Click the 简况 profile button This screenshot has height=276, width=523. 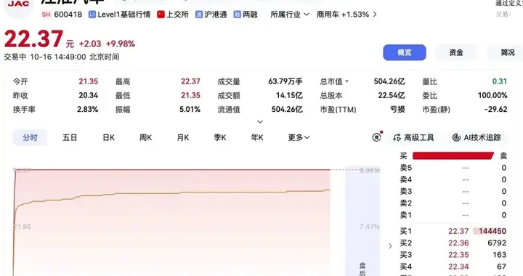507,53
